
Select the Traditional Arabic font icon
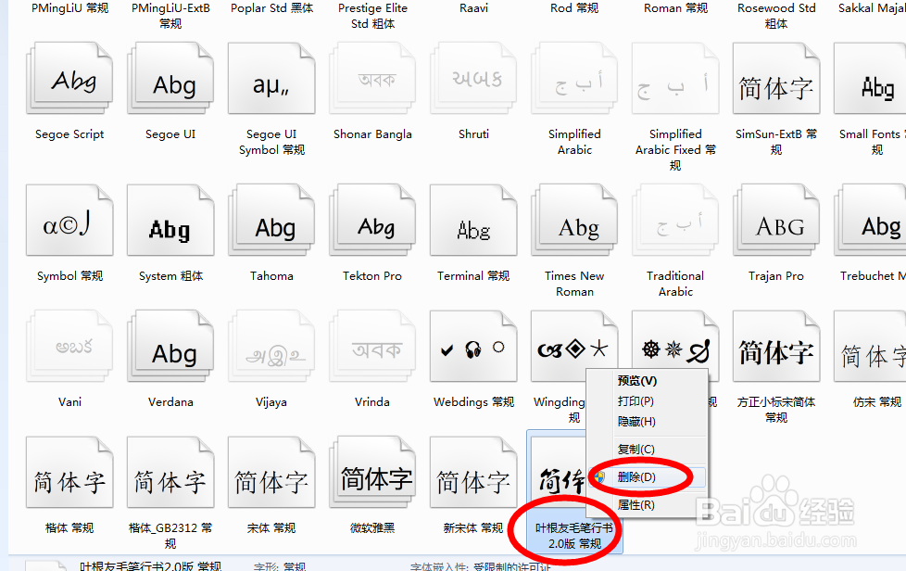675,220
